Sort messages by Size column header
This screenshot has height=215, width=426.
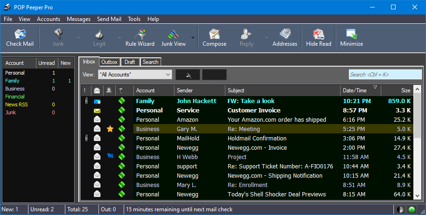pyautogui.click(x=397, y=90)
